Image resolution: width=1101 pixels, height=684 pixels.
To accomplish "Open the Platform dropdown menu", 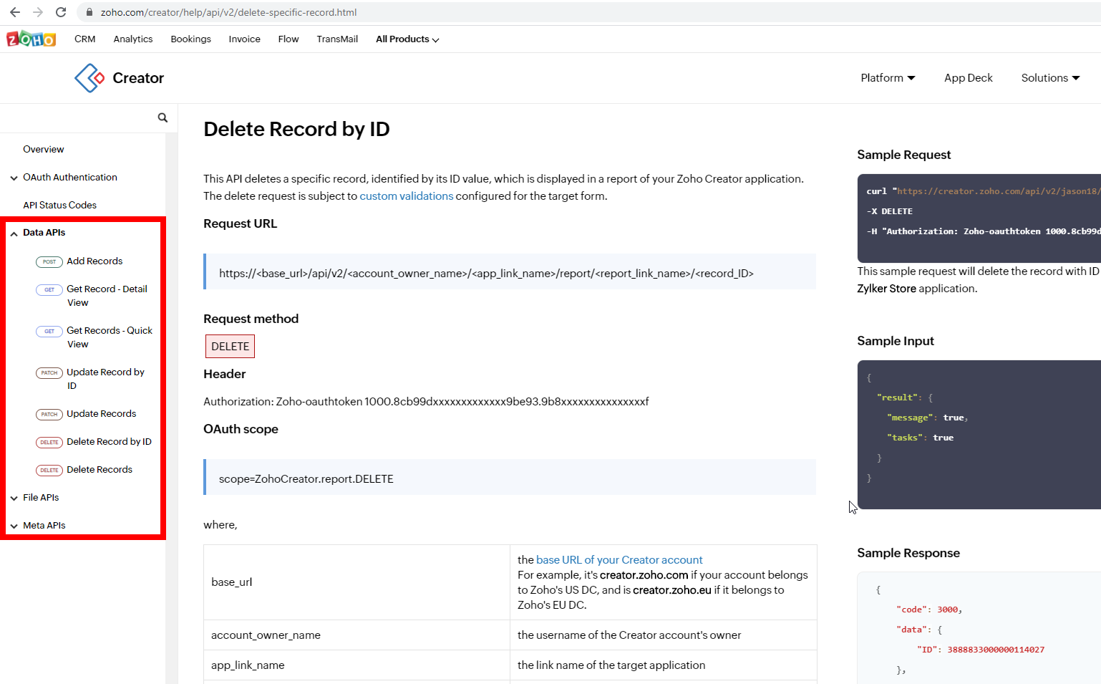I will (888, 78).
